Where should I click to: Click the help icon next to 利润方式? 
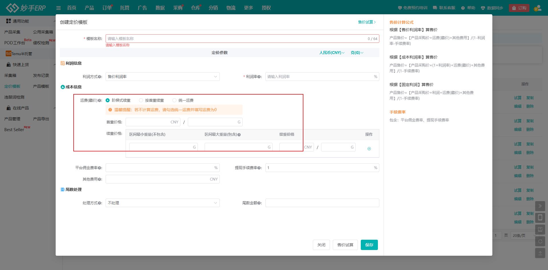(x=99, y=77)
